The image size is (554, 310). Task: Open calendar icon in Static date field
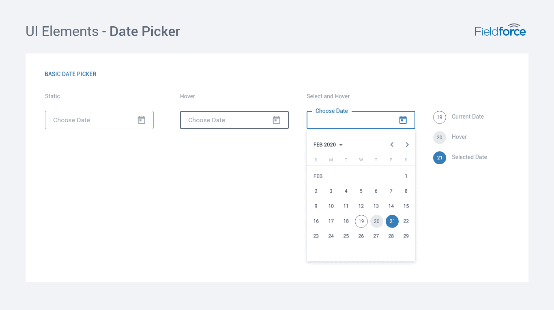pyautogui.click(x=141, y=120)
